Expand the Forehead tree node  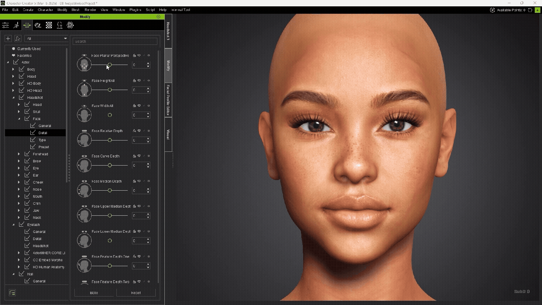click(x=19, y=154)
